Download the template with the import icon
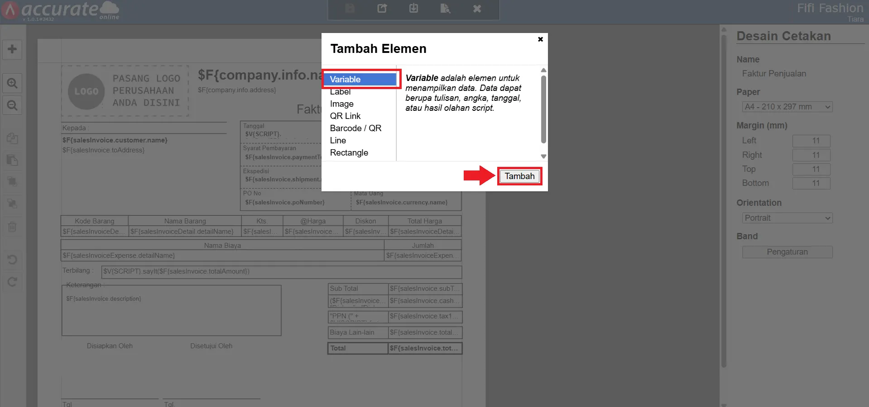 (413, 9)
